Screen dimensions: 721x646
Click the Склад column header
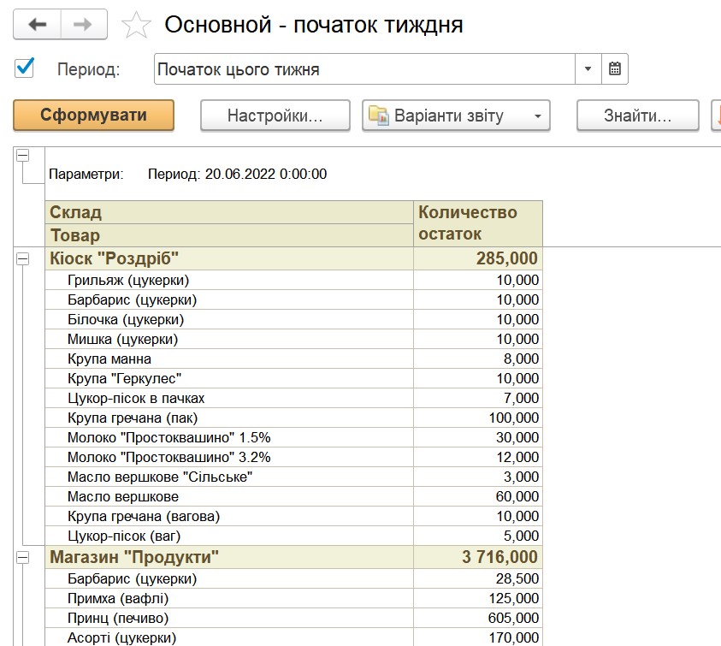229,212
